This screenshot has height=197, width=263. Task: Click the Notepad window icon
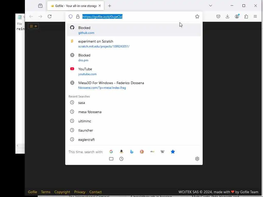tap(20, 17)
